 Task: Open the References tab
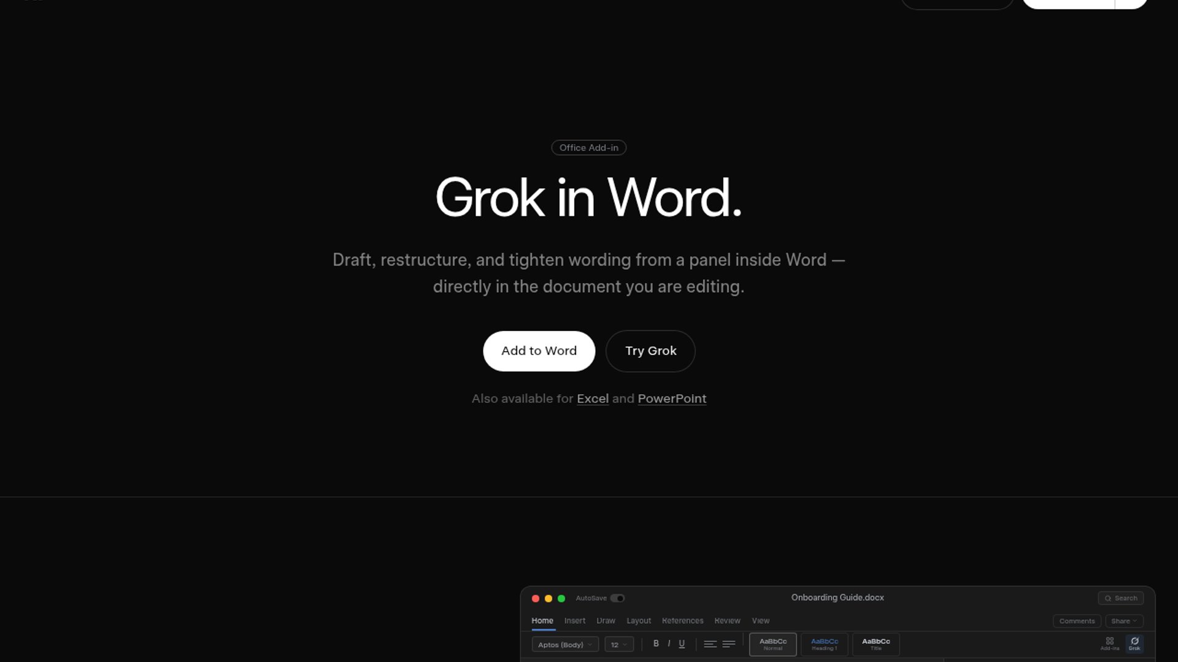click(x=683, y=621)
